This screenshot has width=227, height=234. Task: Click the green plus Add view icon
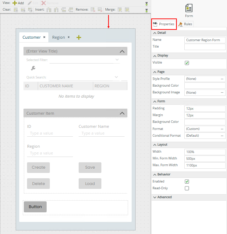click(15, 3)
